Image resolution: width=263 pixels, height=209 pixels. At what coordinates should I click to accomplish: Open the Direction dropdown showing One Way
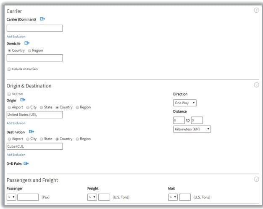point(184,103)
